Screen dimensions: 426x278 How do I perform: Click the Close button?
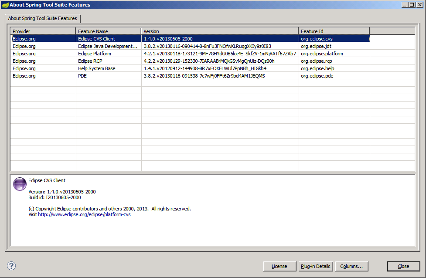[403, 266]
